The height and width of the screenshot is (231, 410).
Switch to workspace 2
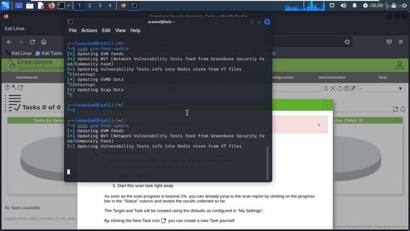(90, 5)
